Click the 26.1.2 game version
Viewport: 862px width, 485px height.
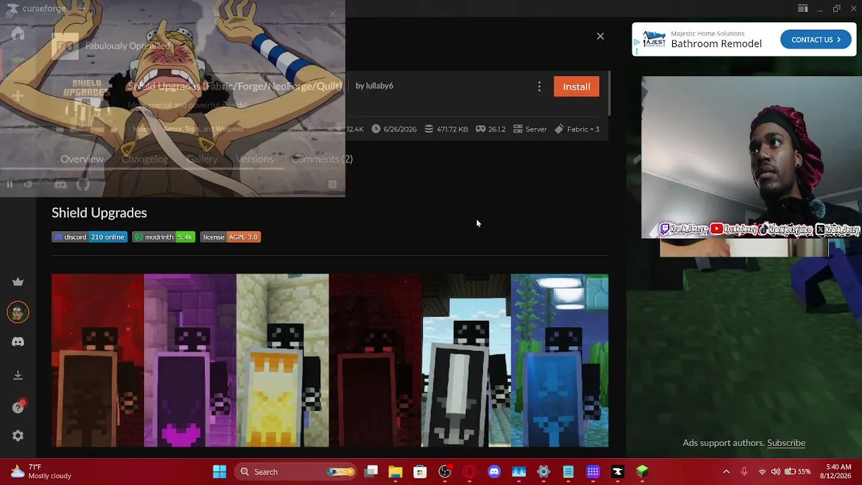(x=490, y=129)
